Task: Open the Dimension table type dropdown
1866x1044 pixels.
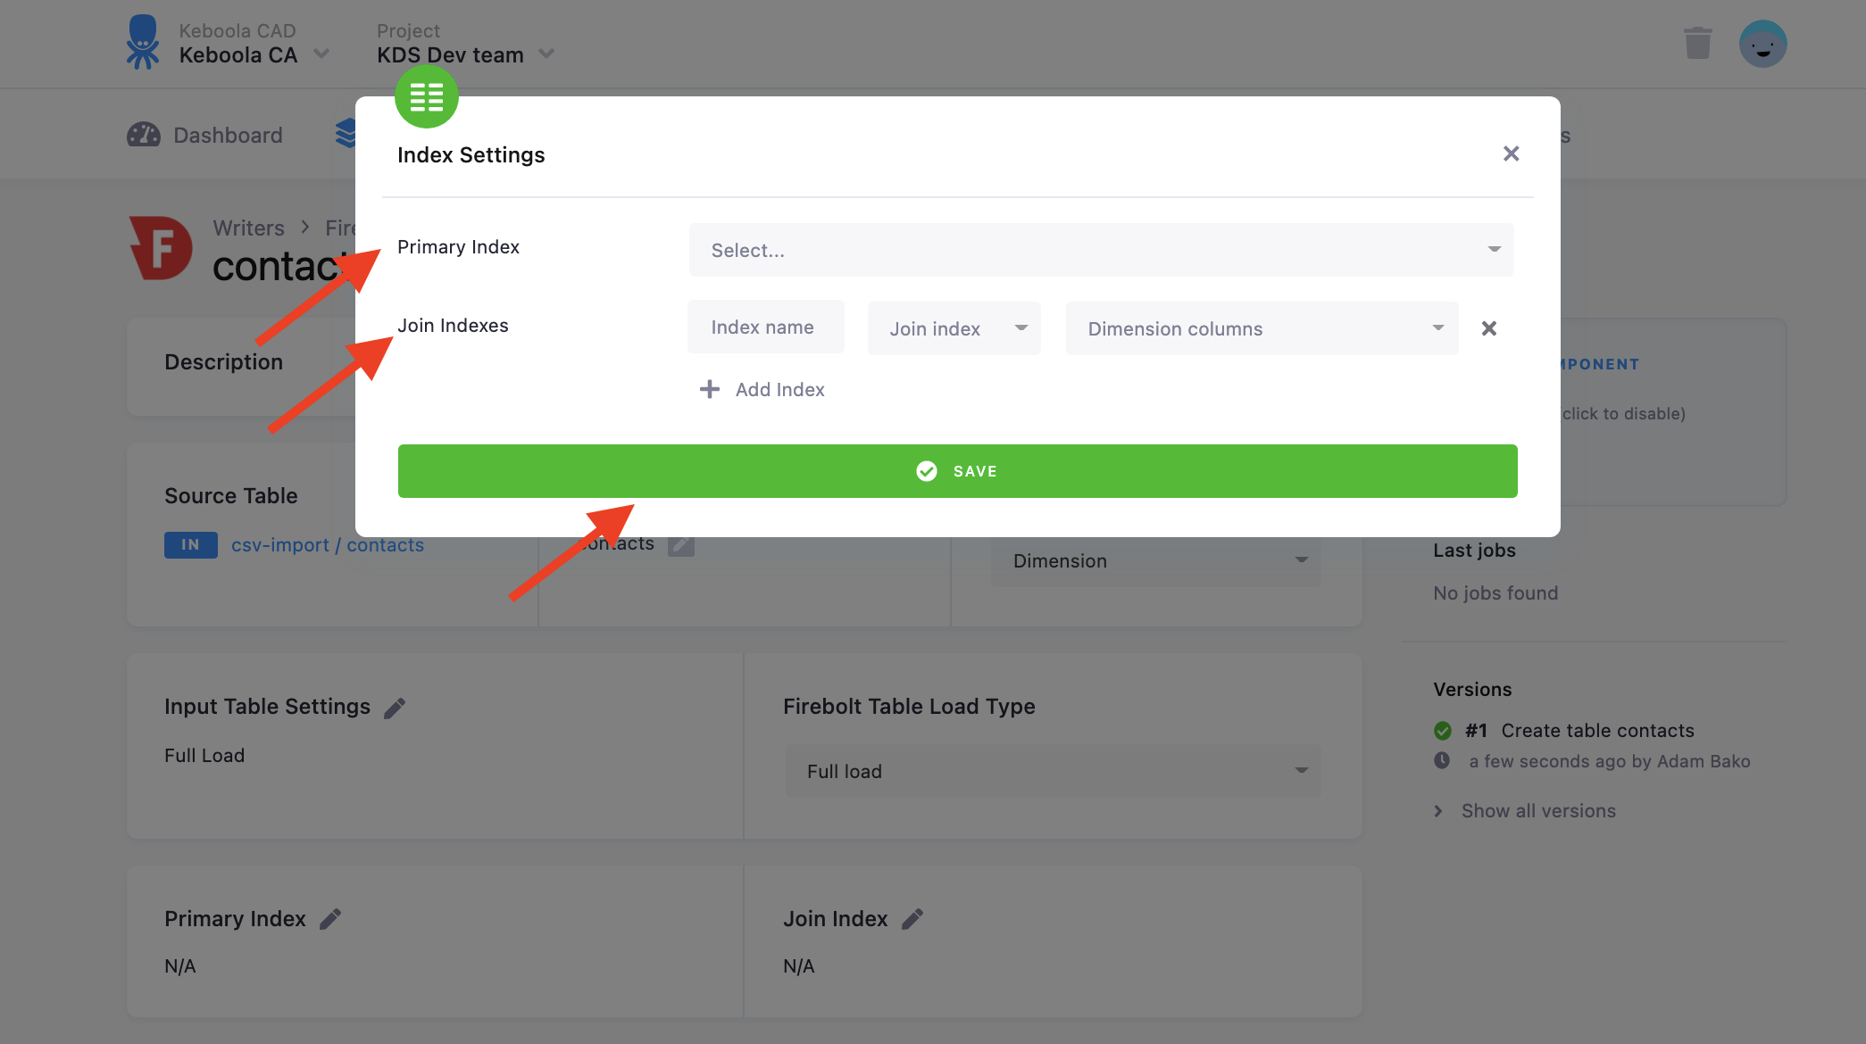Action: click(x=1155, y=560)
